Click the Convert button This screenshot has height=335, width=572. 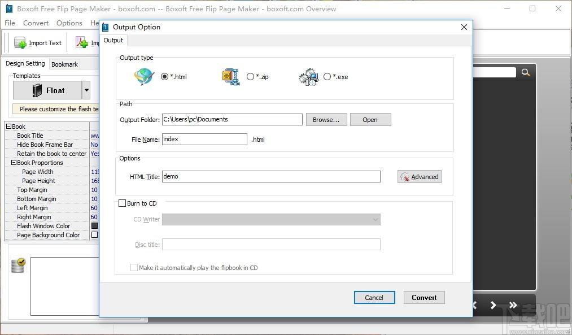coord(424,297)
